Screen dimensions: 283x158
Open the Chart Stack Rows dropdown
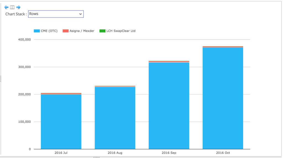(56, 14)
